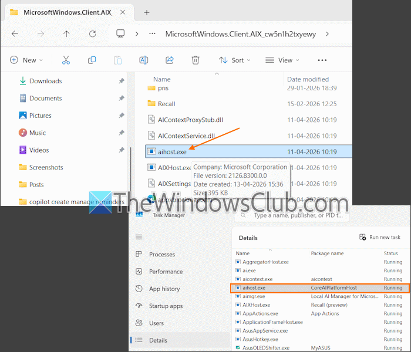
Task: Click the Paste clipboard icon
Action: (117, 60)
